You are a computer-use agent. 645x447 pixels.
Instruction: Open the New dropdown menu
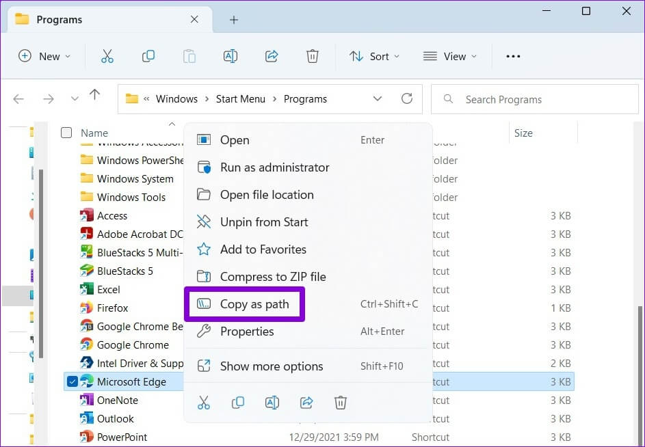coord(44,56)
